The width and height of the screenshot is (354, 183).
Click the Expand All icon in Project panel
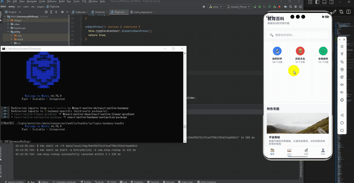point(52,12)
